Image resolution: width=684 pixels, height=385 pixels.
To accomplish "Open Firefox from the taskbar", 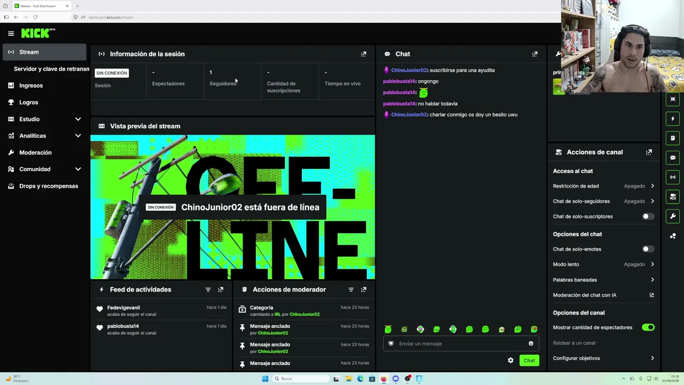I will coord(383,379).
